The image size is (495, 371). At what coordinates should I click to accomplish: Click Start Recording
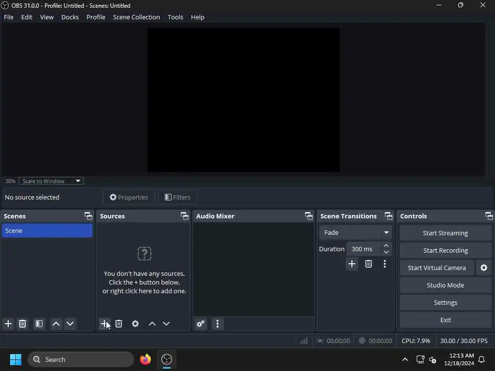coord(445,251)
